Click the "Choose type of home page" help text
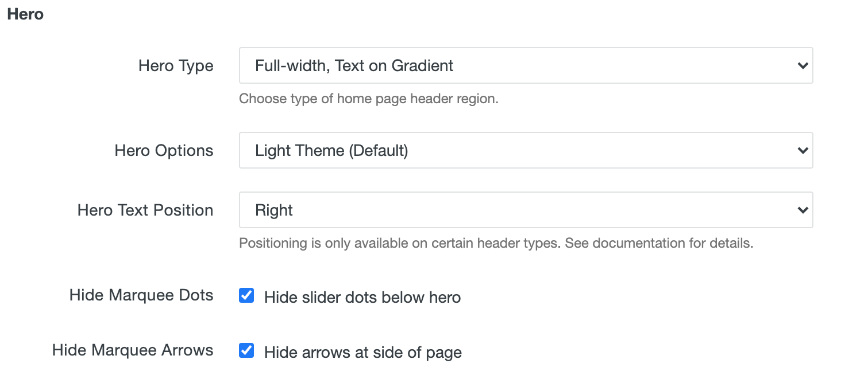The height and width of the screenshot is (375, 841). tap(368, 99)
